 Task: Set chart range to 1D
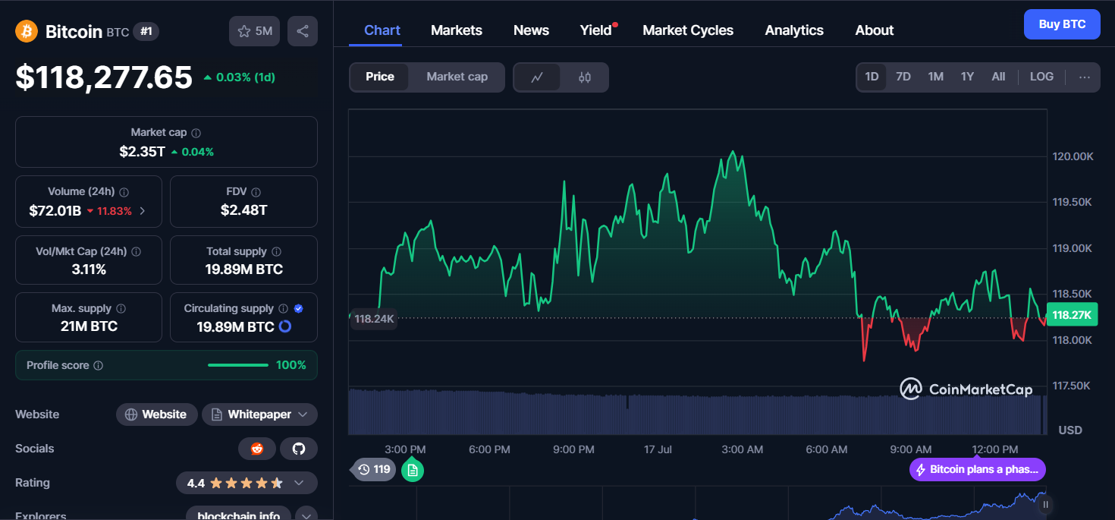tap(872, 77)
